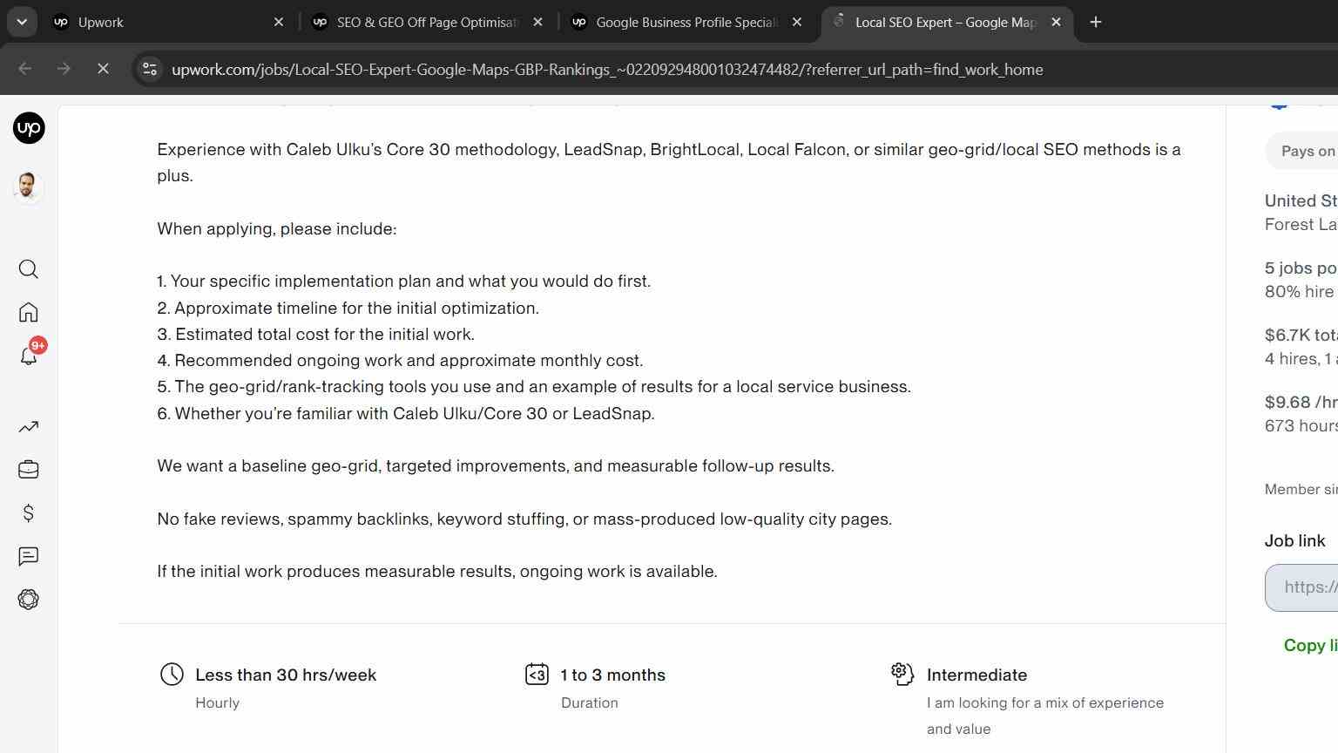View site information icon in address bar

tap(150, 69)
